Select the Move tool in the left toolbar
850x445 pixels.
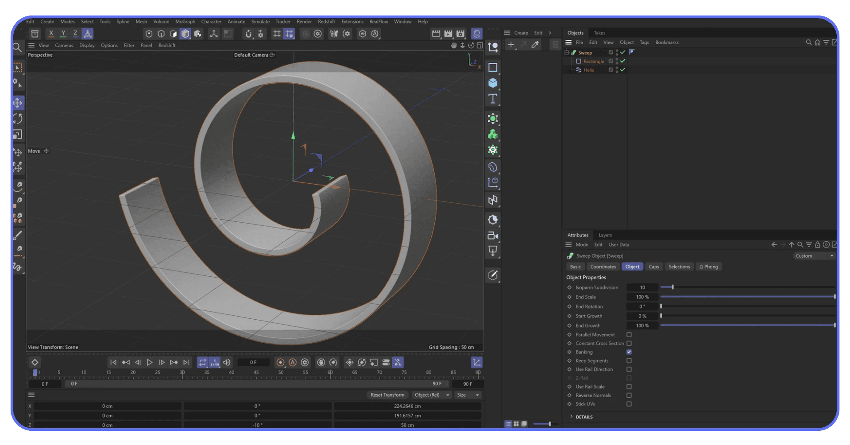pos(18,103)
